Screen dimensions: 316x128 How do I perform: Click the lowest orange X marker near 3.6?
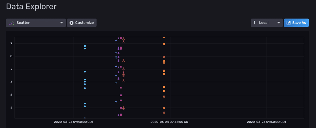click(x=164, y=113)
